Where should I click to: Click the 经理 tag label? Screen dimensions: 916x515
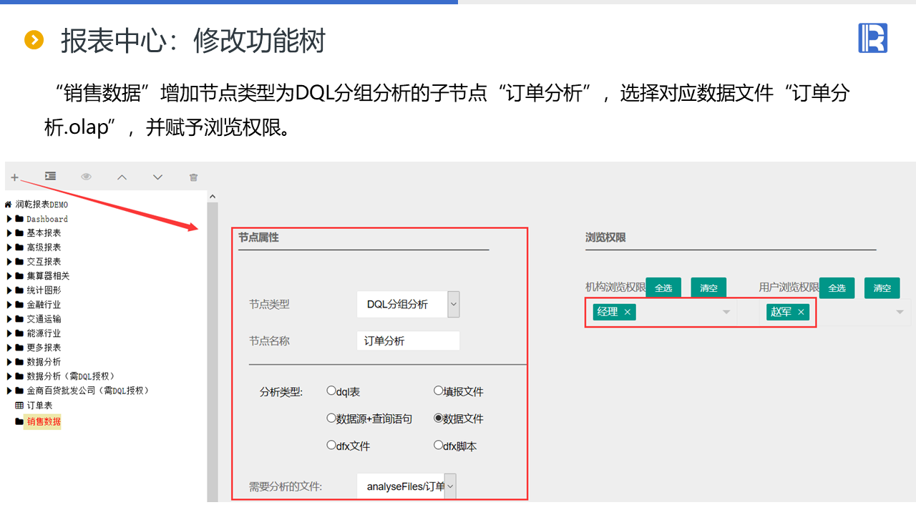click(x=608, y=312)
